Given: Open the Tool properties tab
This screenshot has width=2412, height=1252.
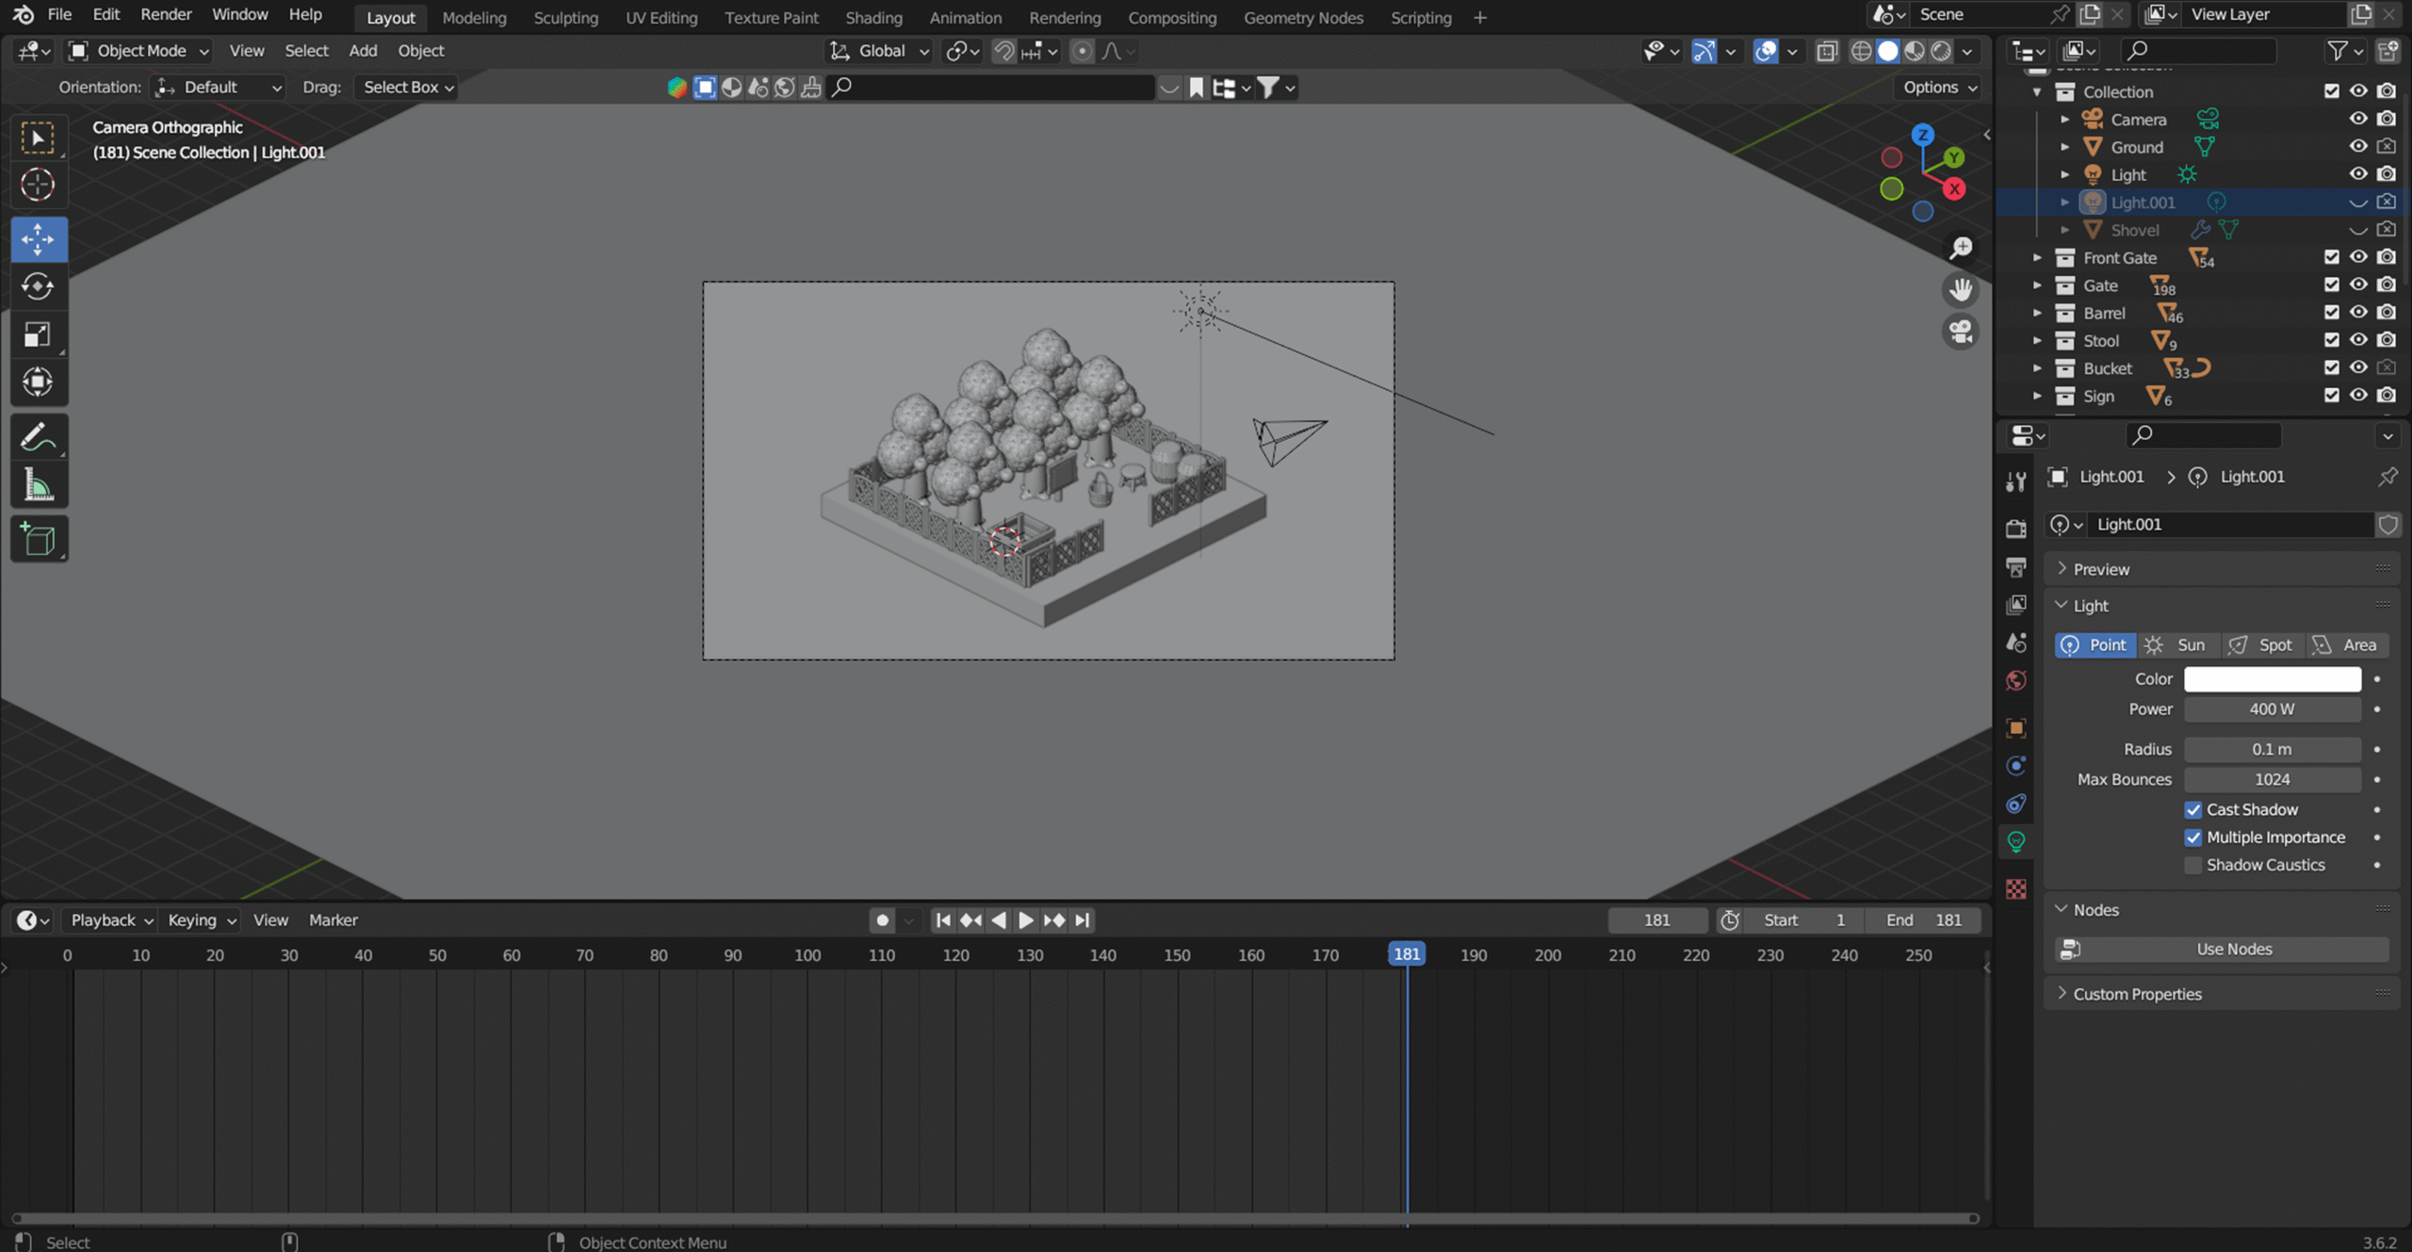Looking at the screenshot, I should pos(2016,481).
